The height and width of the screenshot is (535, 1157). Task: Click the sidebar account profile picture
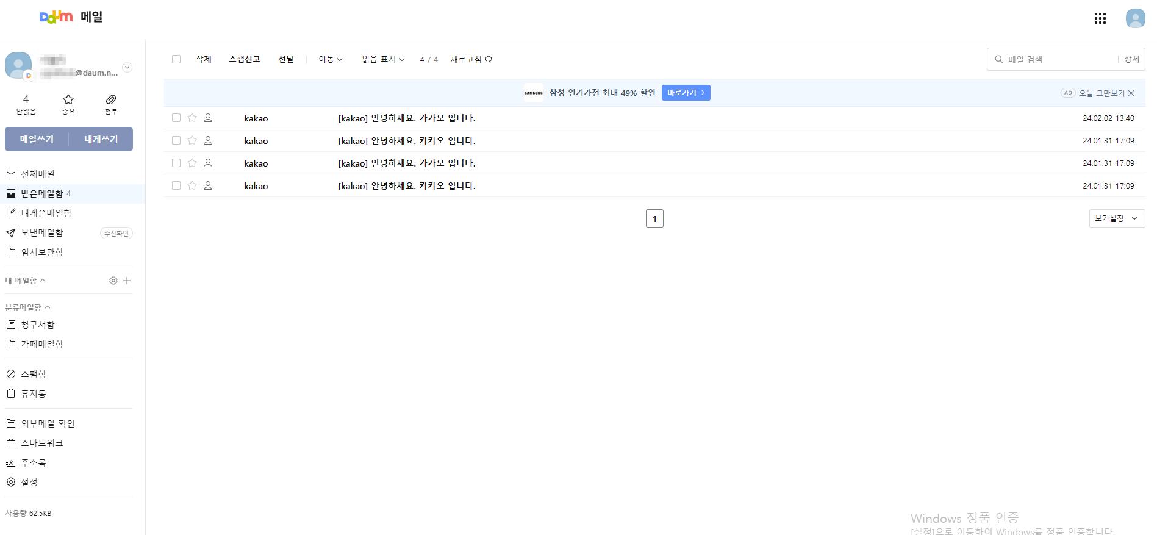pos(18,65)
